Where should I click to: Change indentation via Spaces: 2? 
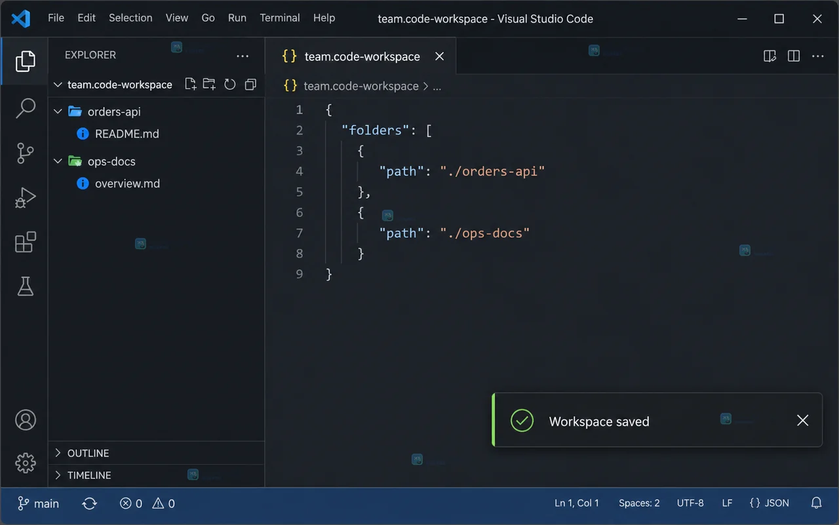click(639, 503)
